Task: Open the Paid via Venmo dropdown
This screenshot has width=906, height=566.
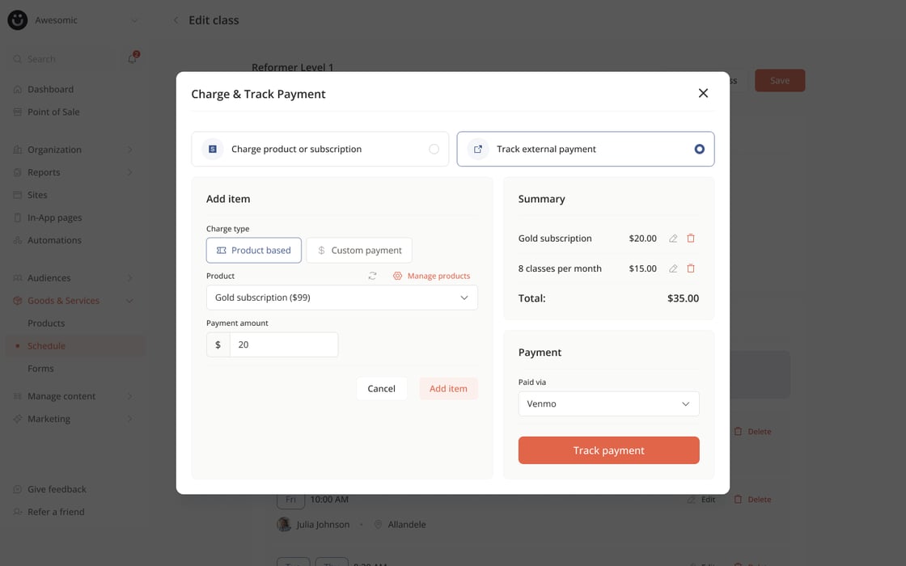Action: (x=608, y=403)
